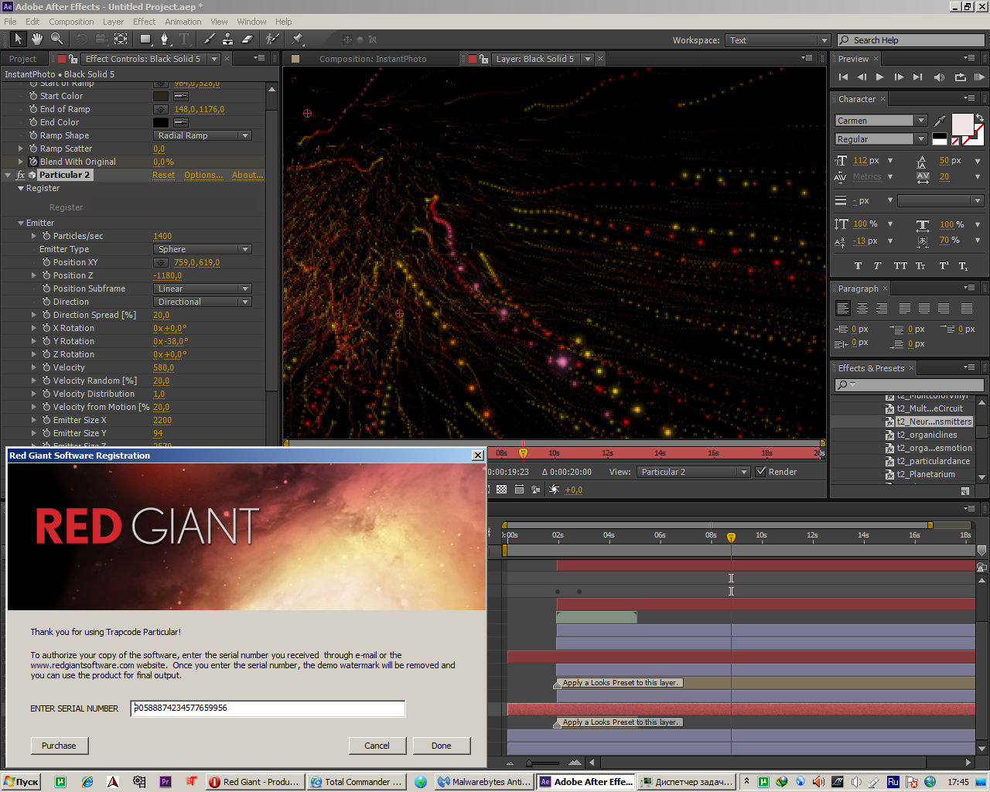Collapse the Emitter section
This screenshot has height=792, width=990.
[21, 223]
